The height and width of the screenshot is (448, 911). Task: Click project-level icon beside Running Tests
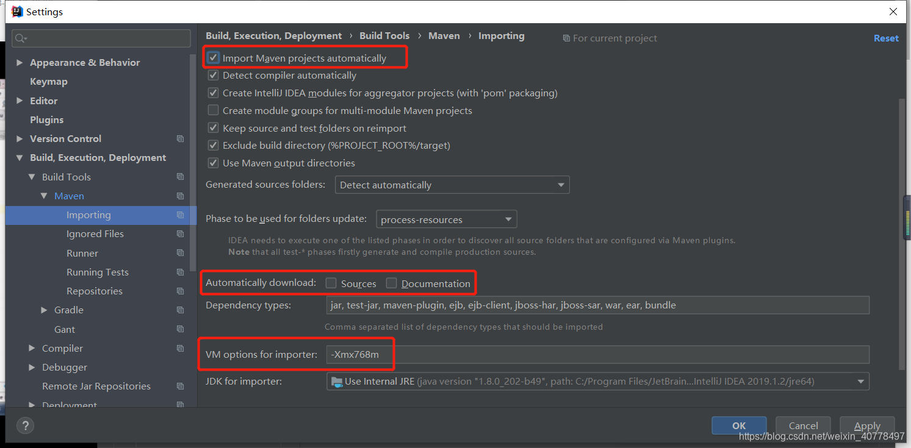[180, 272]
